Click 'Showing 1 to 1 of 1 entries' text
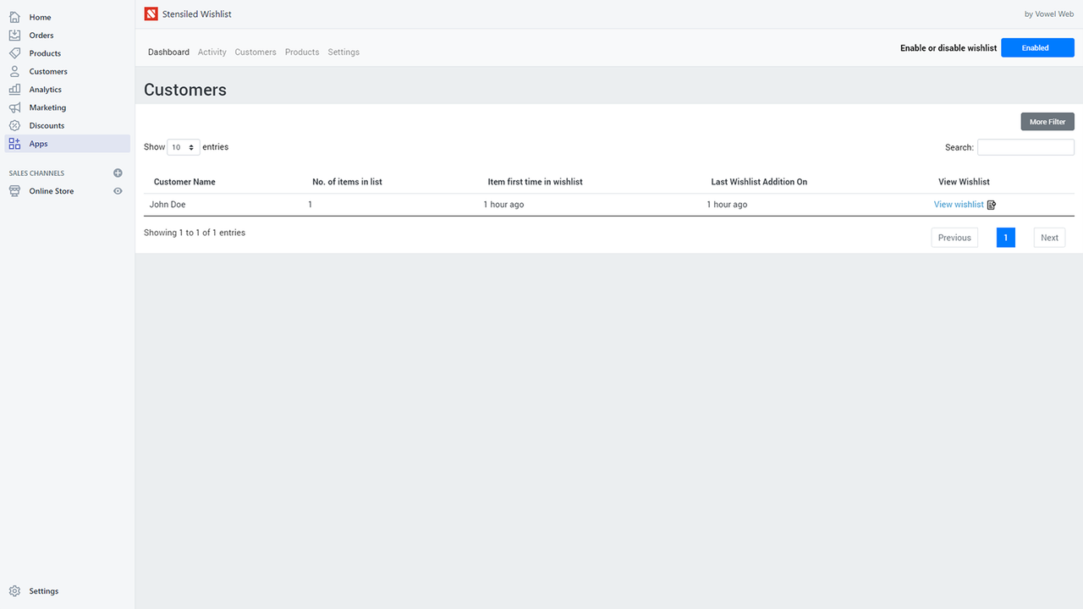This screenshot has height=609, width=1083. 195,233
